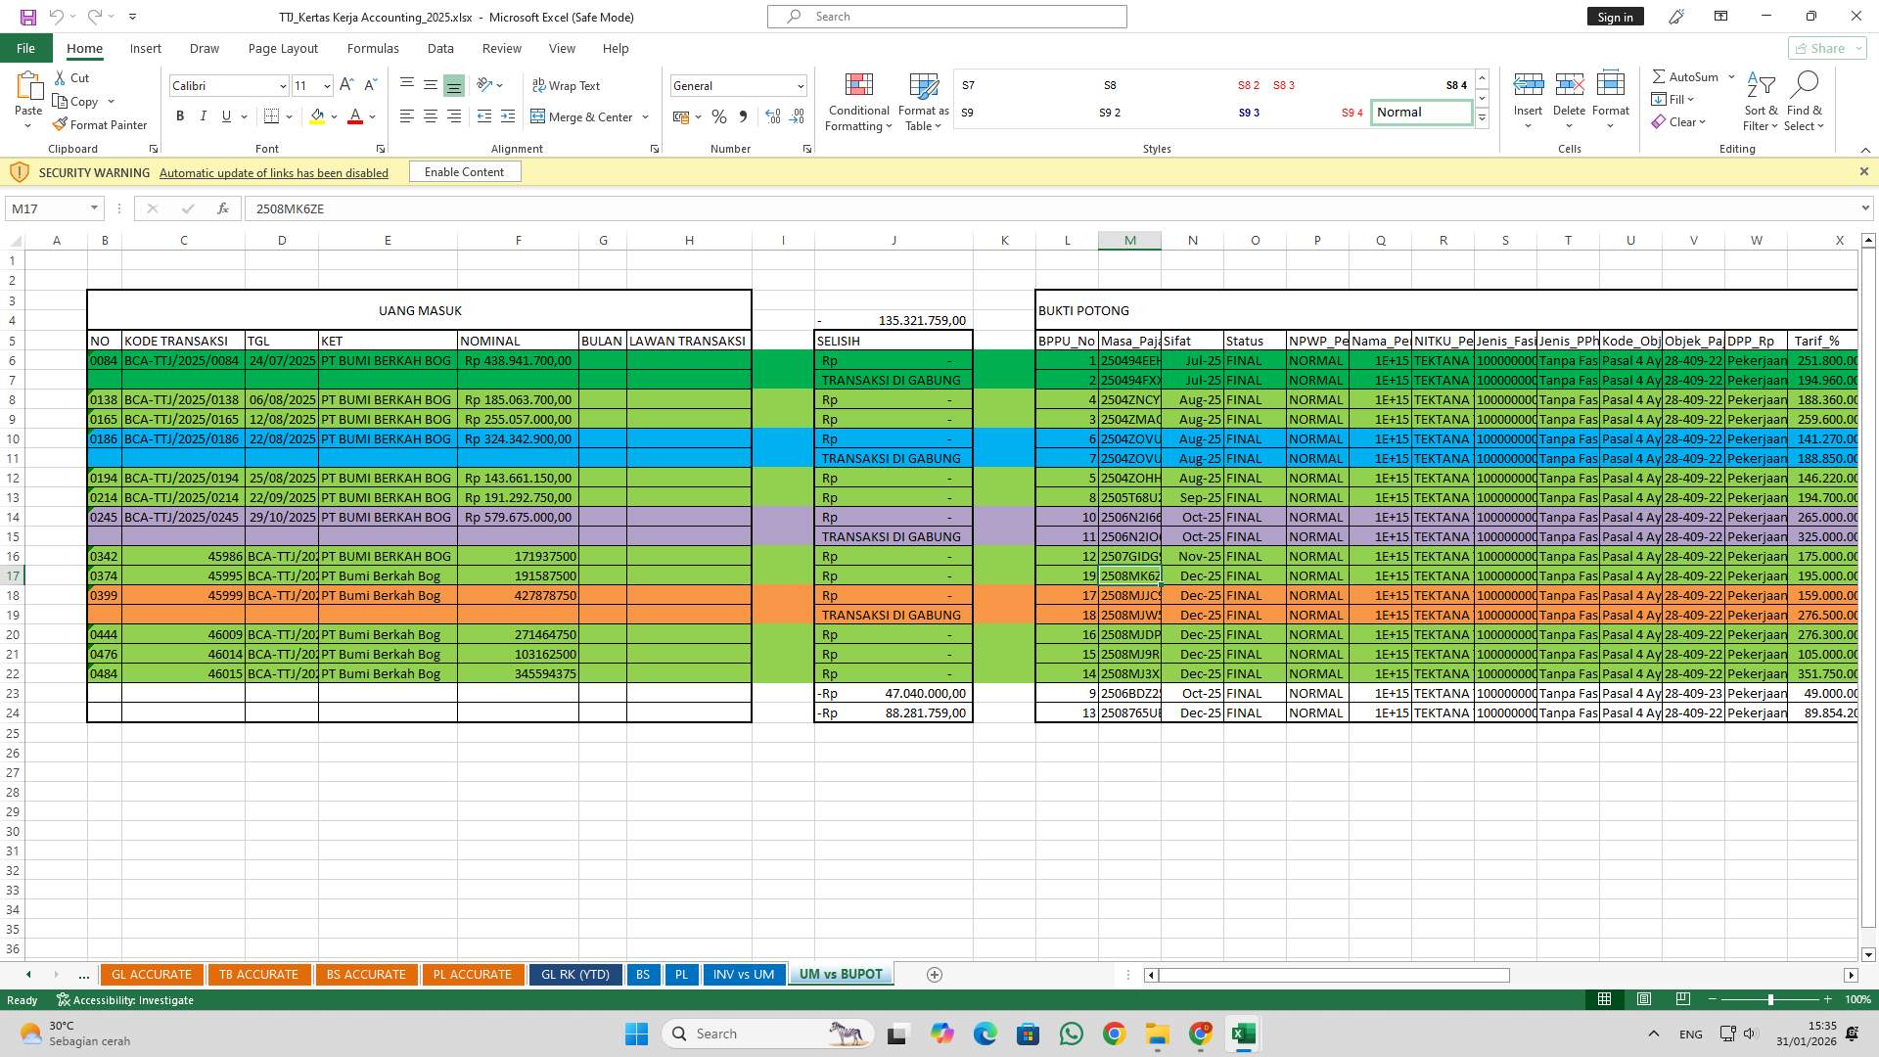Click the Percent Style icon
The image size is (1879, 1057).
point(719,116)
